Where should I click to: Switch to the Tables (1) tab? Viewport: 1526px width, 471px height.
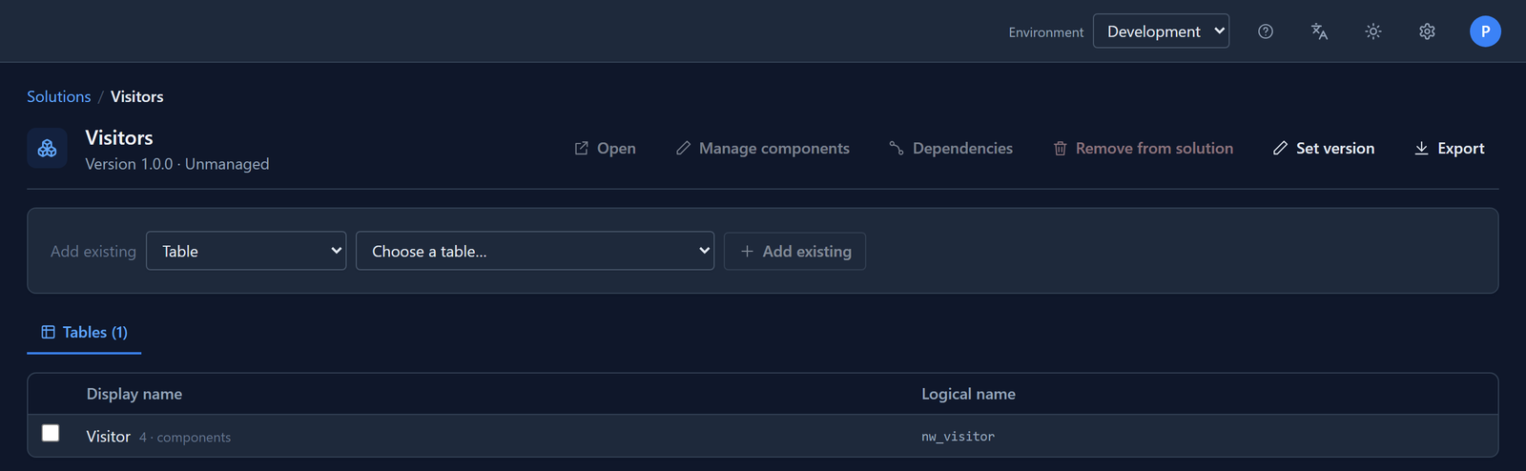84,332
